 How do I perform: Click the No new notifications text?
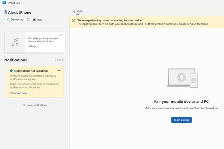35,105
